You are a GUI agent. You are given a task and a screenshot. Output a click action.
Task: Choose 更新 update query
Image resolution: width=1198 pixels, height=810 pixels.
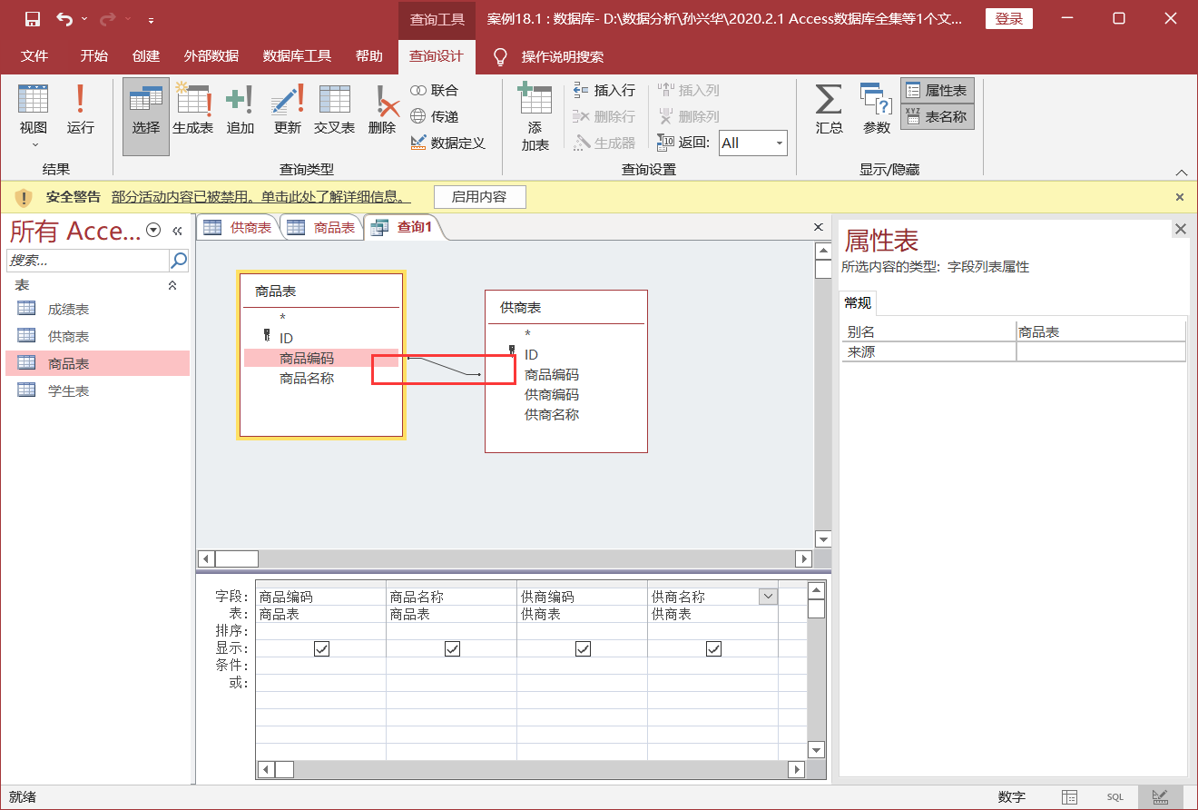point(287,111)
